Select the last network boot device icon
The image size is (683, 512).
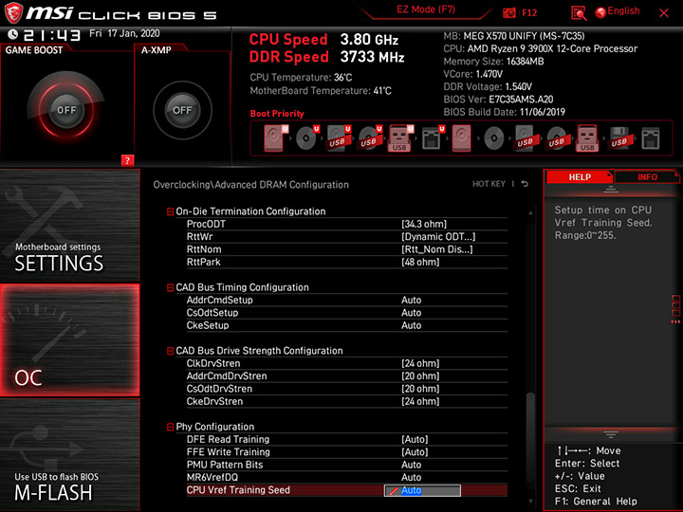click(651, 138)
